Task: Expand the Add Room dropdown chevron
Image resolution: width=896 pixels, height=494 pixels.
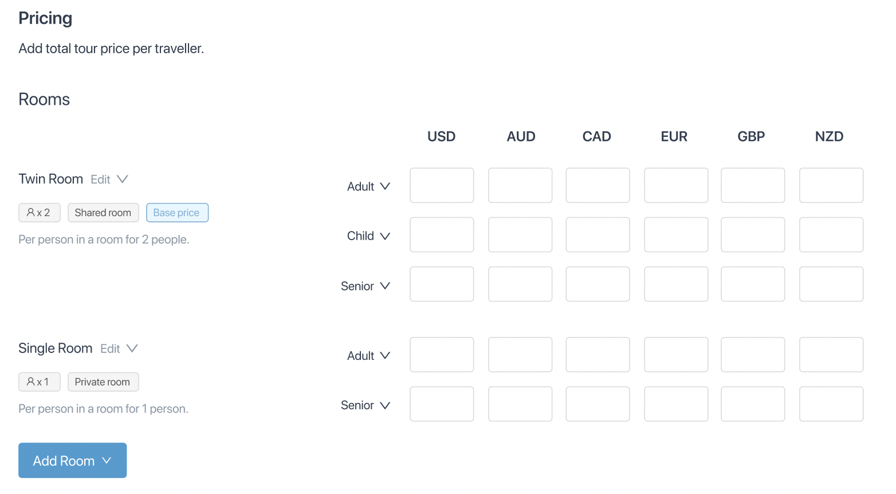Action: pos(107,460)
